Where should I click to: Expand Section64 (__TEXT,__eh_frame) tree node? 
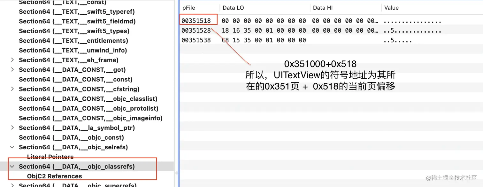point(12,60)
